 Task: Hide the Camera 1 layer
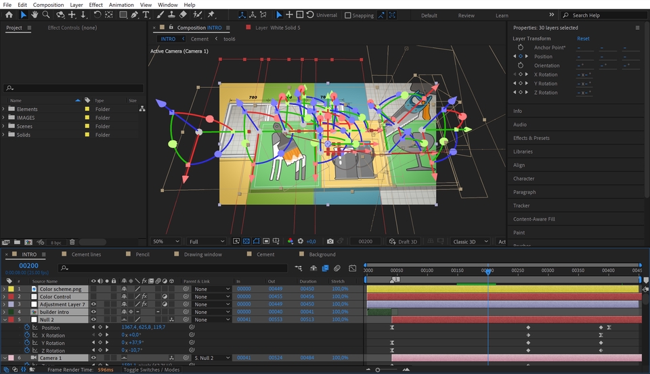[x=93, y=358]
